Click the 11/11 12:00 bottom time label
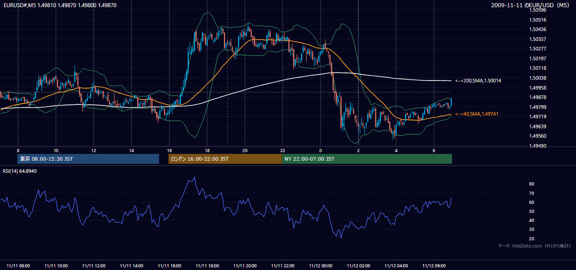This screenshot has height=270, width=576. tap(94, 265)
